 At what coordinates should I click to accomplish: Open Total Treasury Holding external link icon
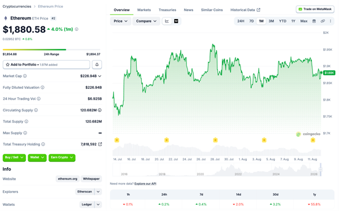click(x=100, y=144)
